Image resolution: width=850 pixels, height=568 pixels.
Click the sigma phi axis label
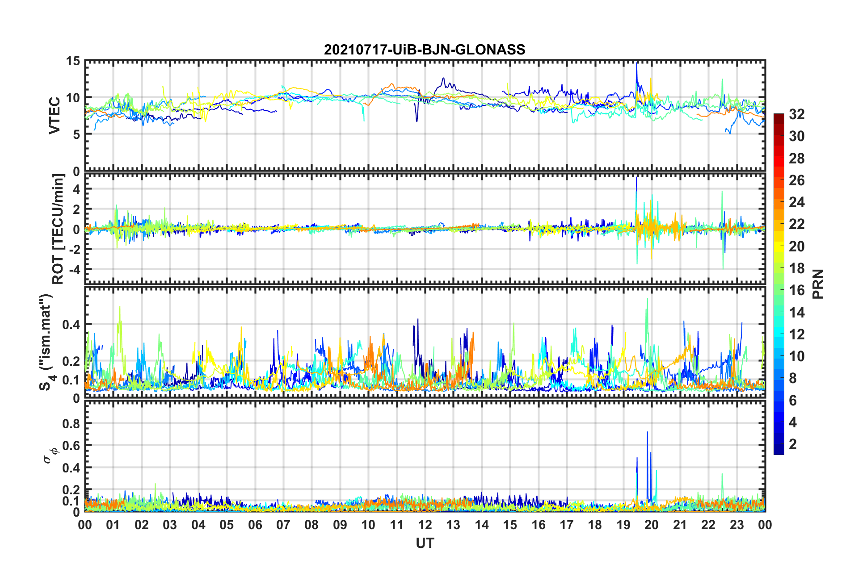tap(50, 456)
